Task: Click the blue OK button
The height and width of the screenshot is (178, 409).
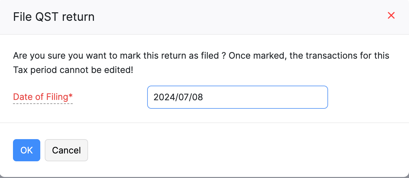Action: (27, 150)
